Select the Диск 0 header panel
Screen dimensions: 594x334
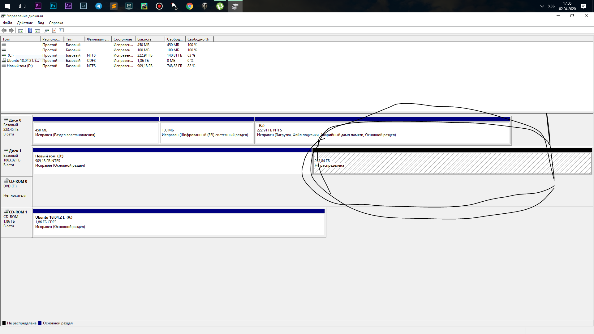16,130
